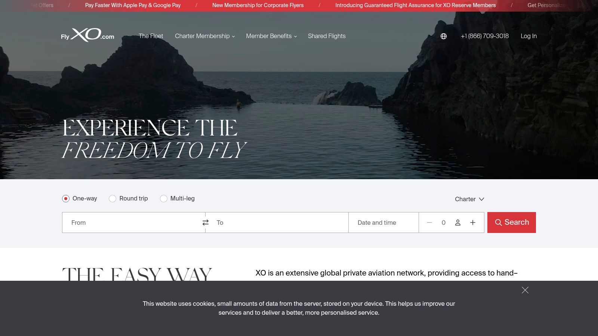598x336 pixels.
Task: Open the FlyXO.com logo home link
Action: [x=87, y=35]
